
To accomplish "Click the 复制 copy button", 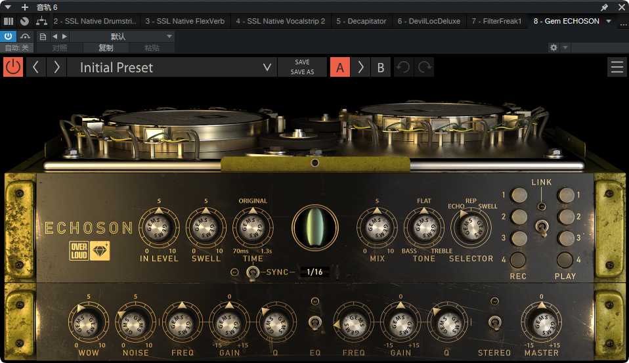I will pos(106,48).
